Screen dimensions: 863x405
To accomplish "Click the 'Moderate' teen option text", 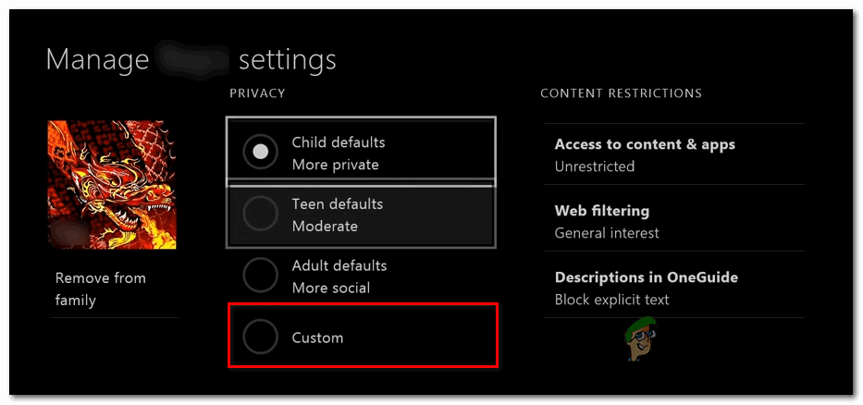I will (325, 227).
